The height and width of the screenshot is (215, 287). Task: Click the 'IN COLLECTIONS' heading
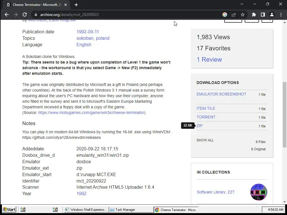[213, 172]
